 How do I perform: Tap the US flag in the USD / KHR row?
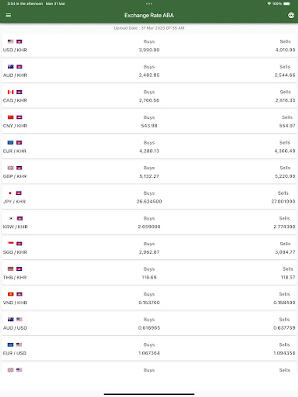11,41
